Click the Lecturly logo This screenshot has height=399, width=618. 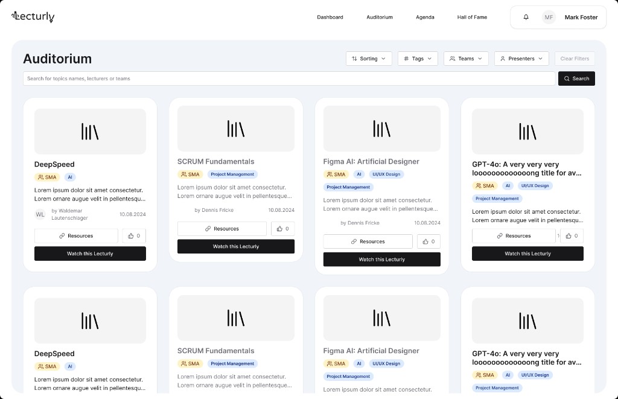[x=33, y=17]
